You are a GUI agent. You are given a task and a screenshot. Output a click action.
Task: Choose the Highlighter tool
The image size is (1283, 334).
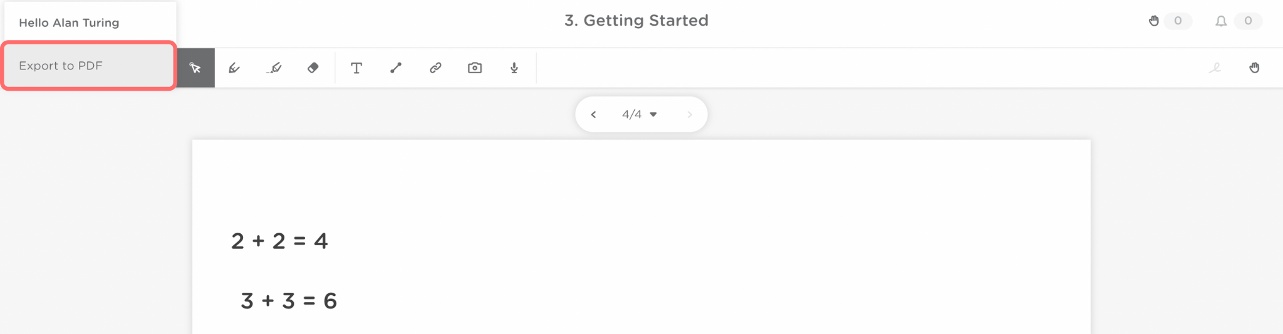click(x=274, y=68)
